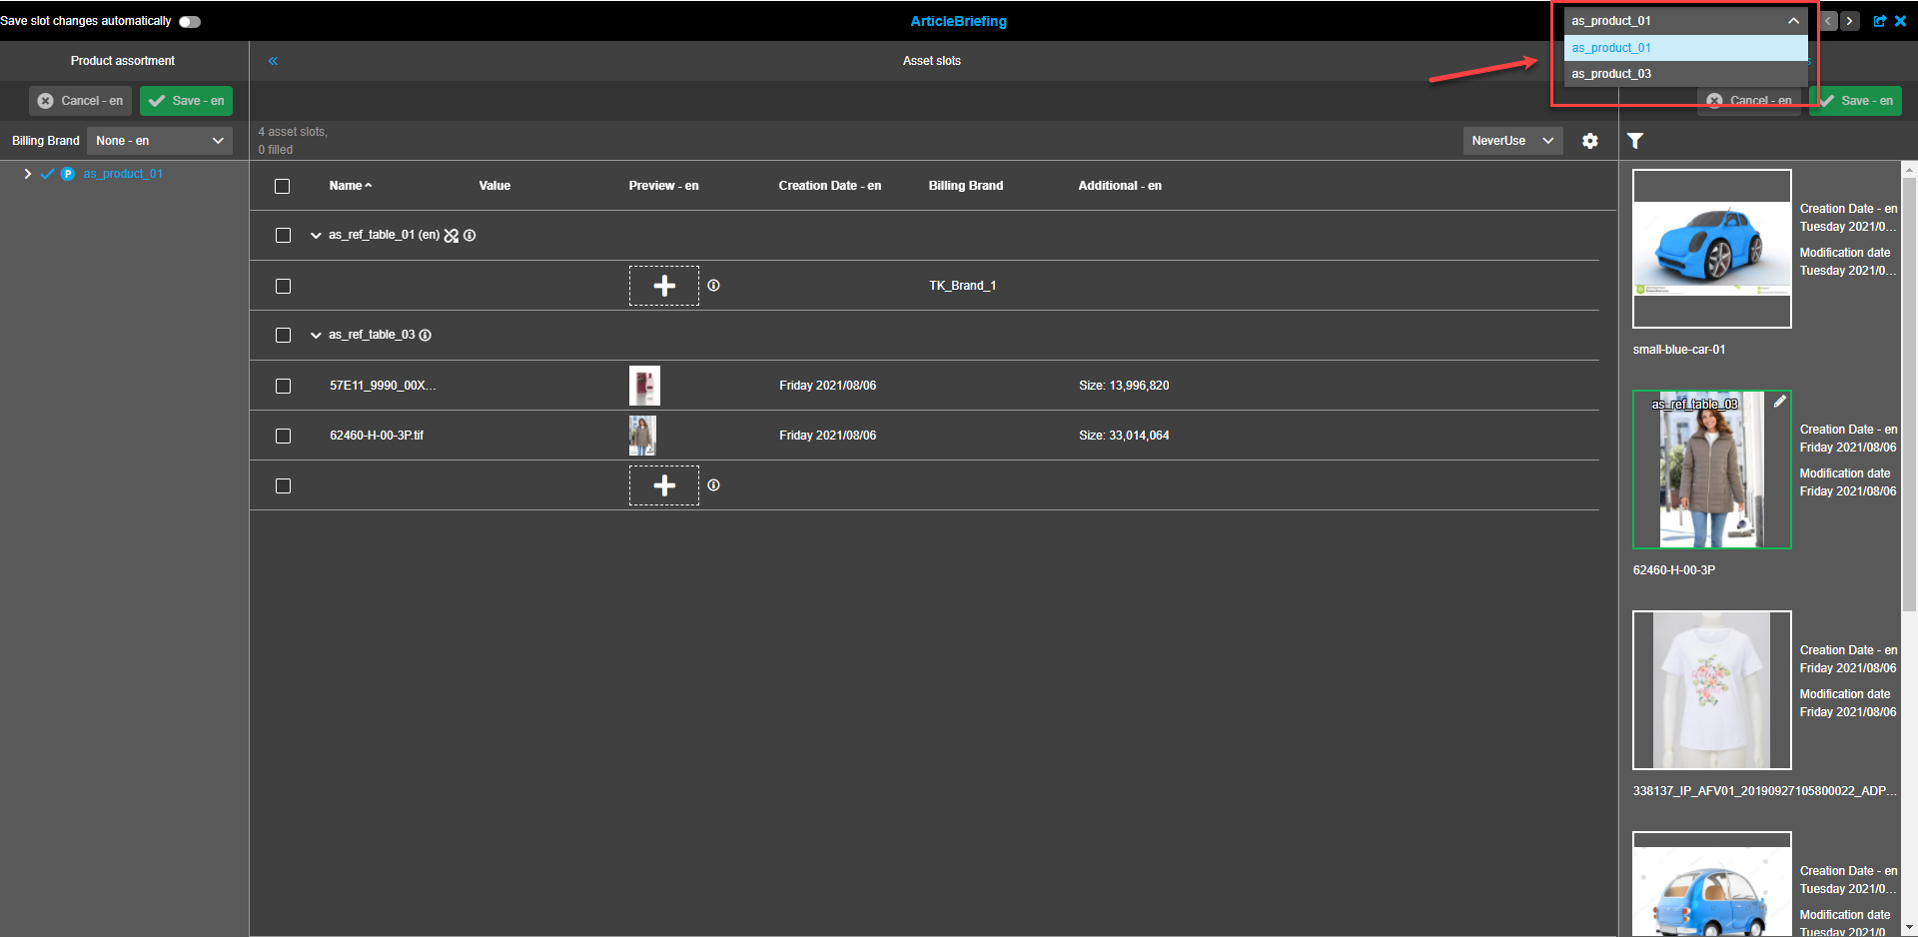1918x937 pixels.
Task: Check the select-all checkbox in the table header
Action: (282, 186)
